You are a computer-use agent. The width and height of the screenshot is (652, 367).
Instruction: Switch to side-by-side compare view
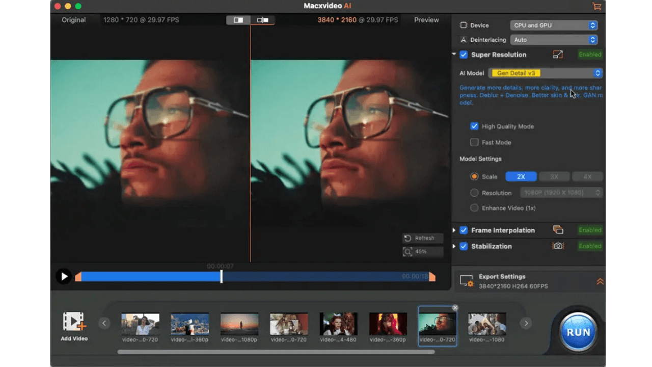[263, 20]
